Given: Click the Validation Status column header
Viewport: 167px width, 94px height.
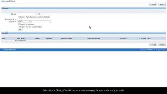Looking at the screenshot, I should pyautogui.click(x=93, y=38).
